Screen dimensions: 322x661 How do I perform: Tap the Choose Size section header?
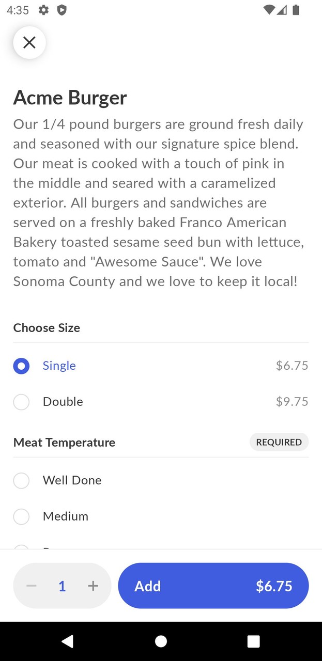47,328
